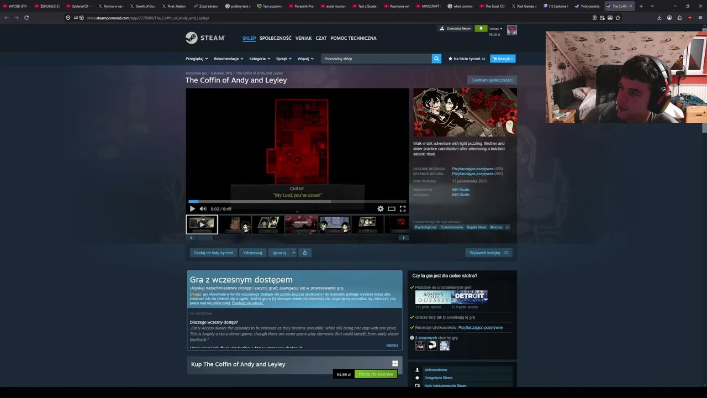Open the second friend avatar
Screen dimensions: 707x398
pos(432,345)
